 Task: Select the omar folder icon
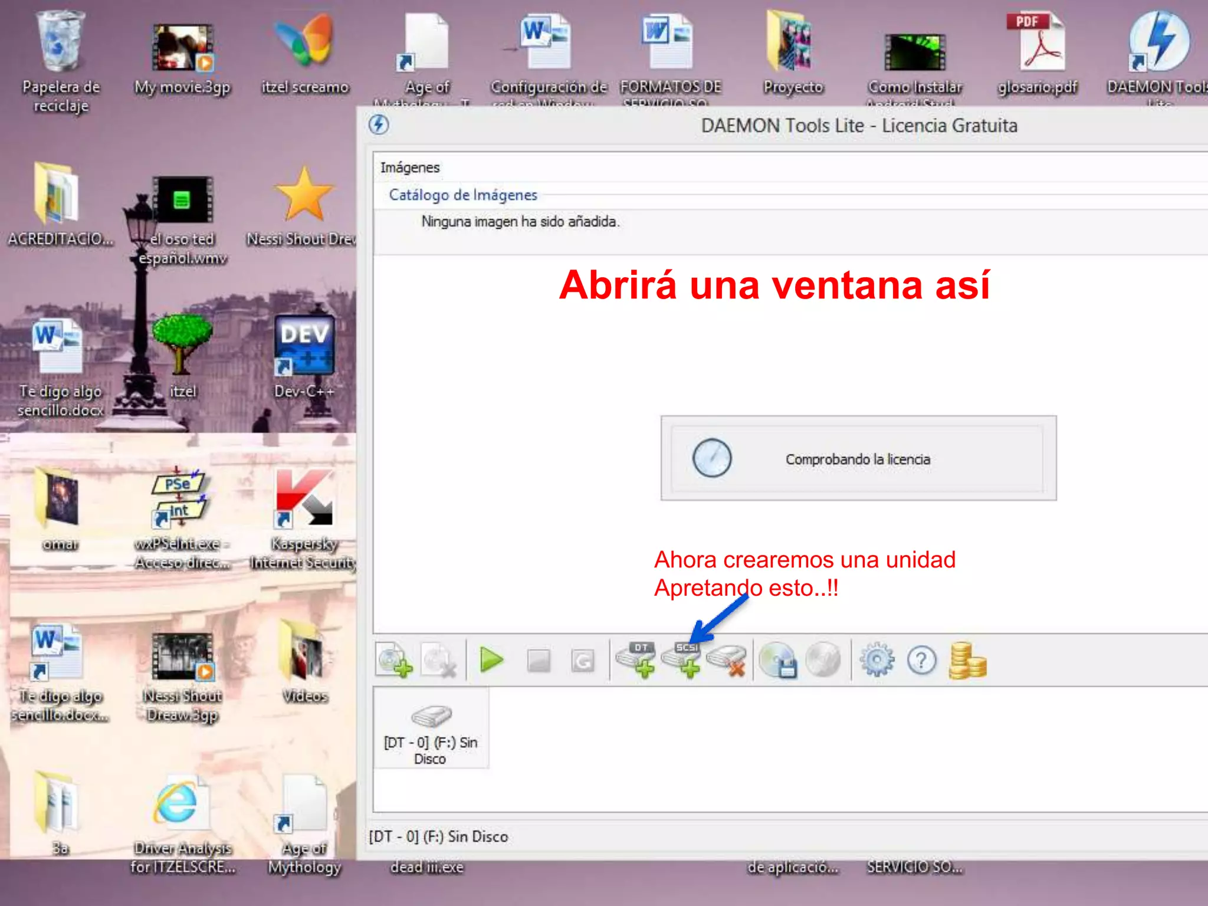[x=60, y=508]
